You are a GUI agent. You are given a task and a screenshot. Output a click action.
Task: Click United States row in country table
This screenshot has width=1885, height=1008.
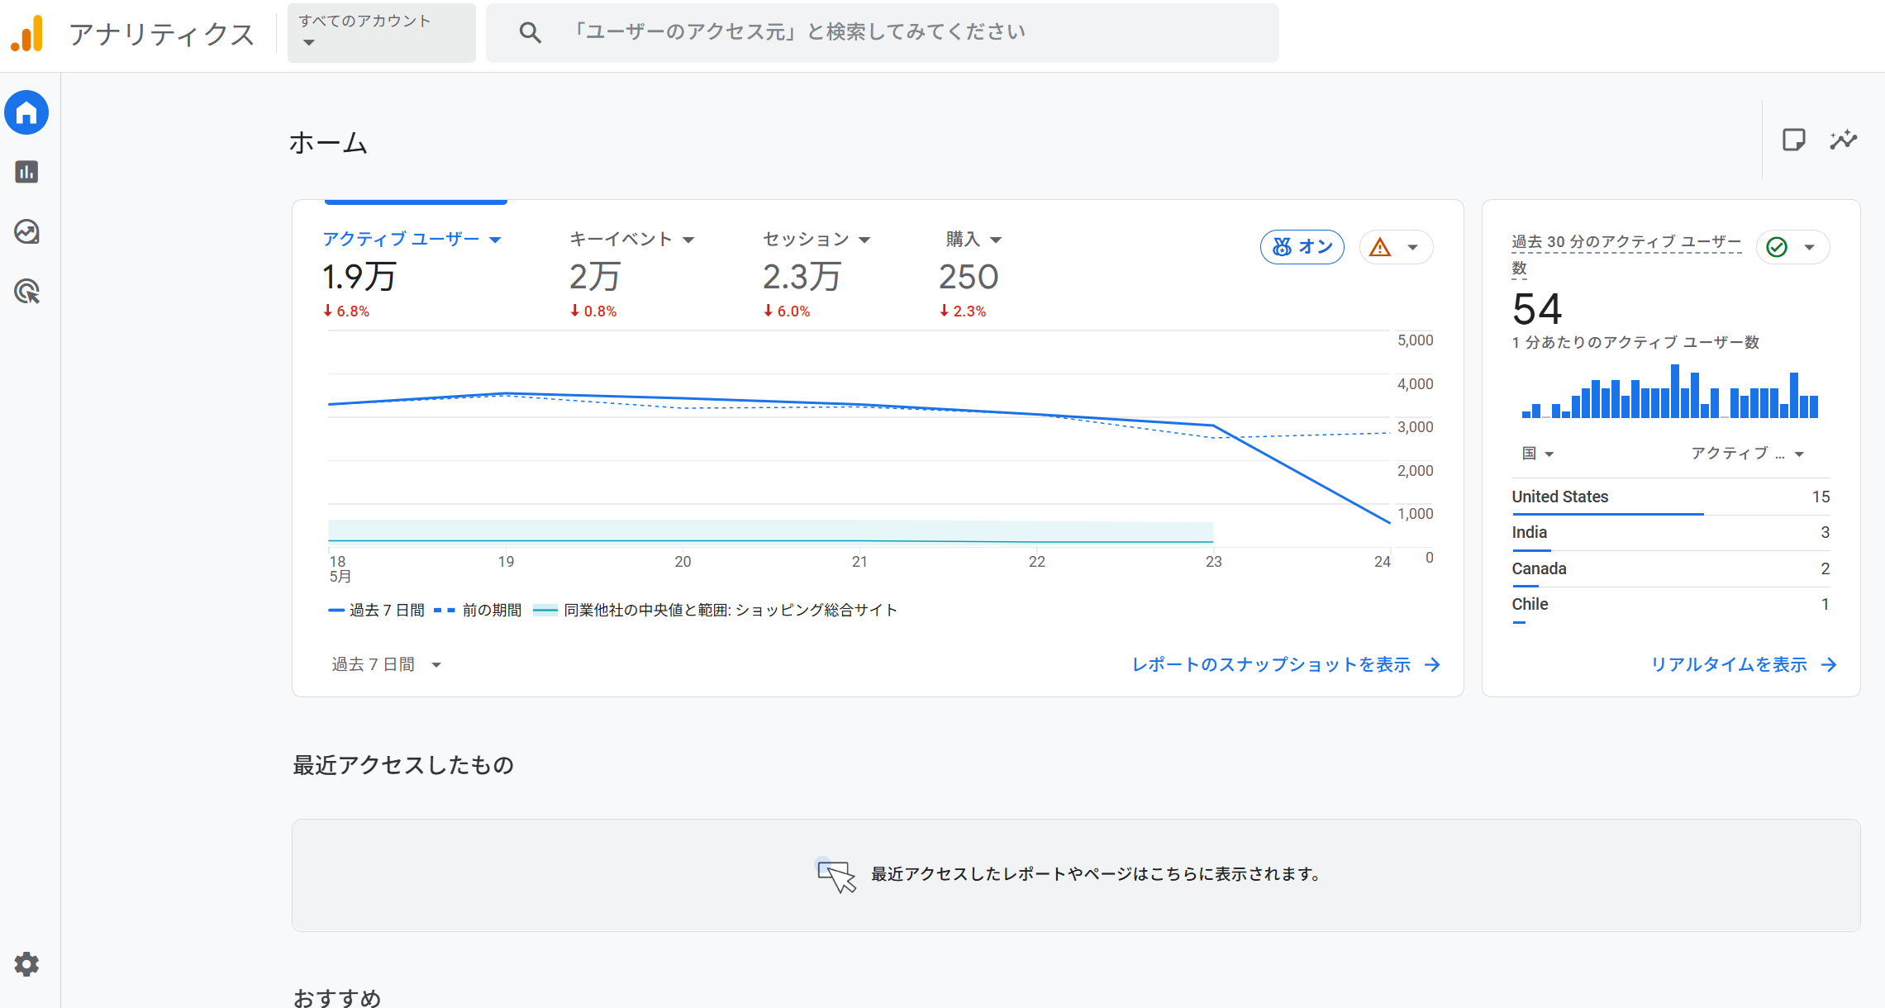coord(1670,497)
